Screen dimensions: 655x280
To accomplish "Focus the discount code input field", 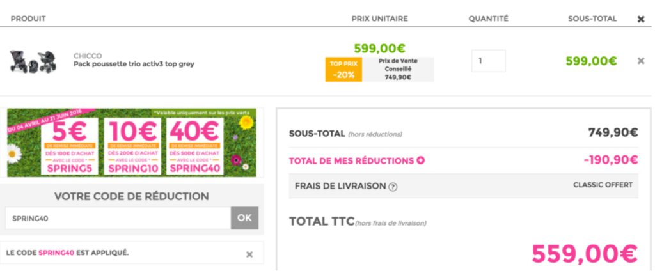I will click(118, 218).
